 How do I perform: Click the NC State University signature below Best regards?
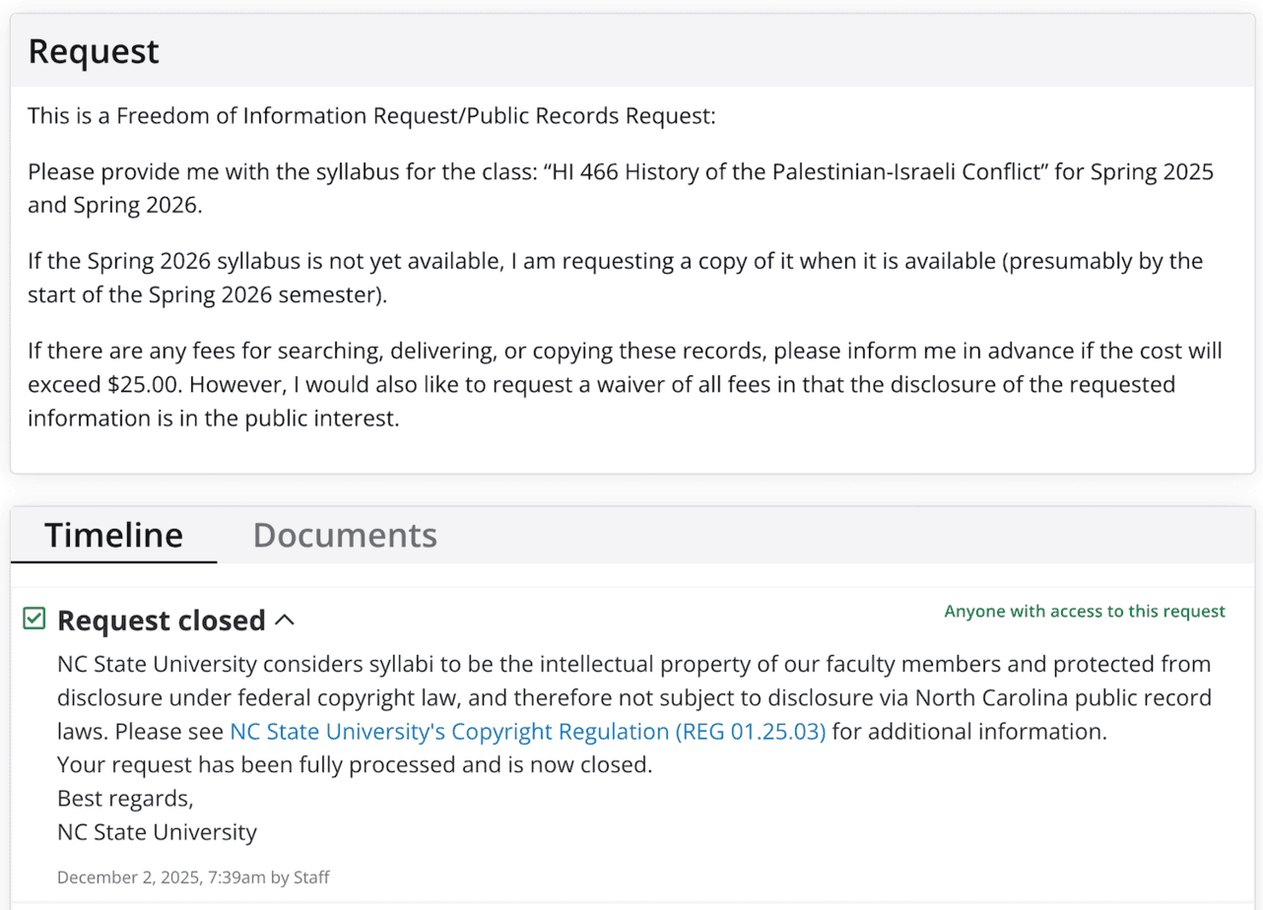point(157,832)
